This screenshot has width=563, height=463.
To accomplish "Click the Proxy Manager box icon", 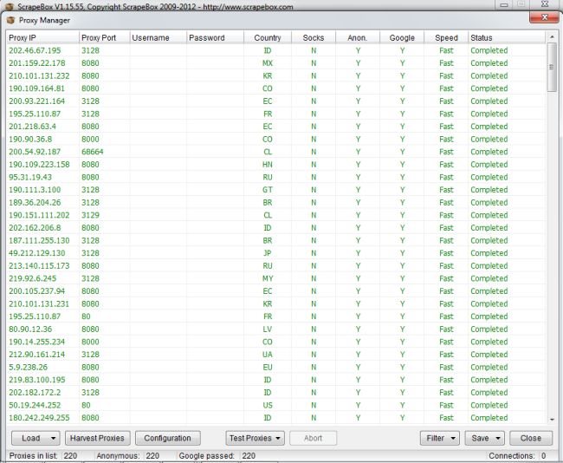I will (10, 21).
